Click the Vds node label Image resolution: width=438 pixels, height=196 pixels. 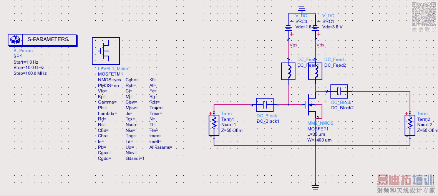tap(320, 44)
